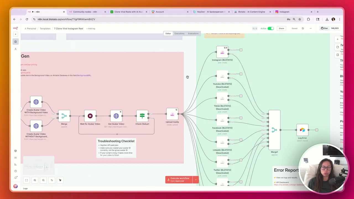This screenshot has height=199, width=354.
Task: Click the Execute workflow button
Action: pos(179,180)
